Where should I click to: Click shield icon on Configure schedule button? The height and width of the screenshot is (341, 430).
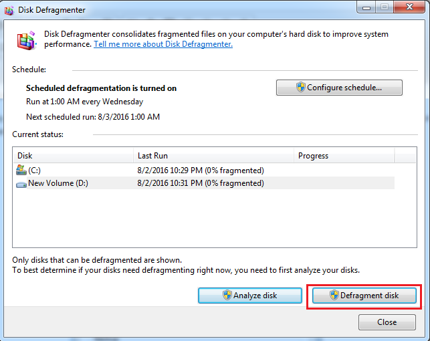click(300, 88)
